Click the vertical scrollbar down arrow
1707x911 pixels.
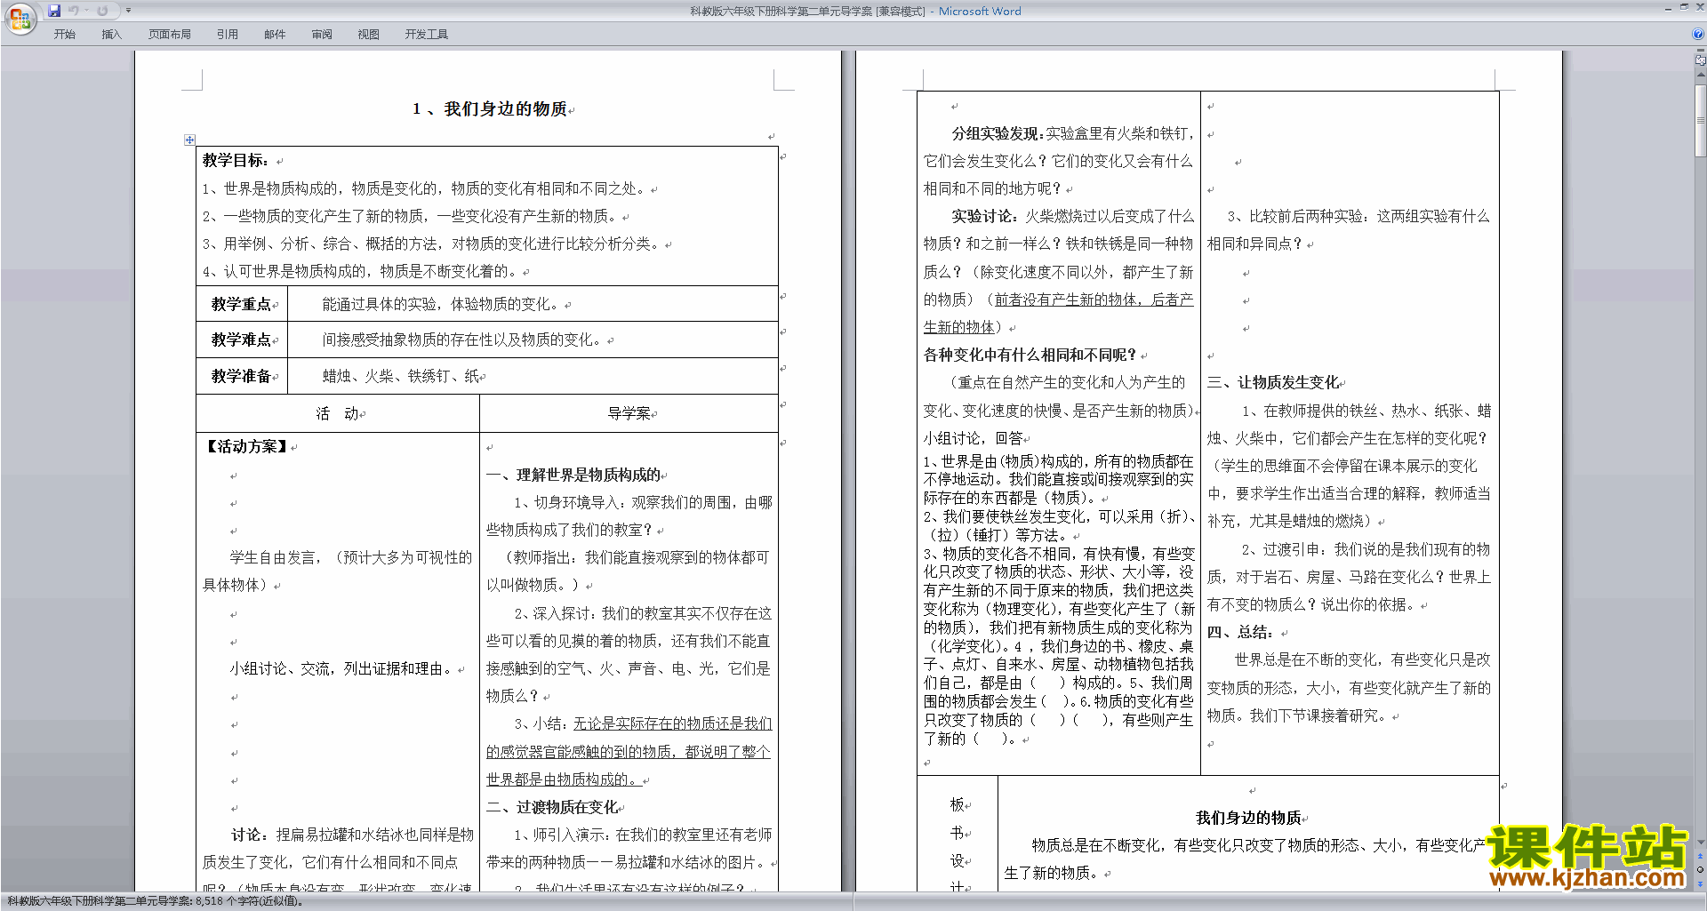(x=1701, y=842)
